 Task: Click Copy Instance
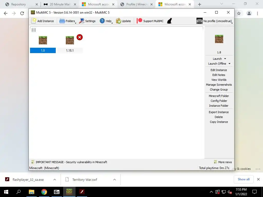(219, 122)
